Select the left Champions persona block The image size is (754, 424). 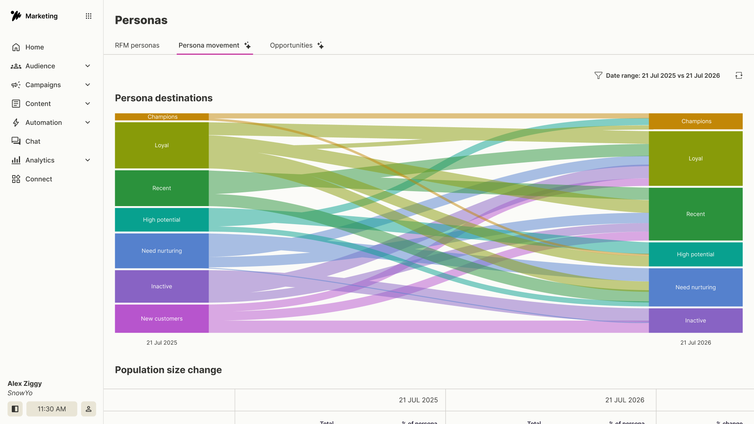[x=162, y=117]
